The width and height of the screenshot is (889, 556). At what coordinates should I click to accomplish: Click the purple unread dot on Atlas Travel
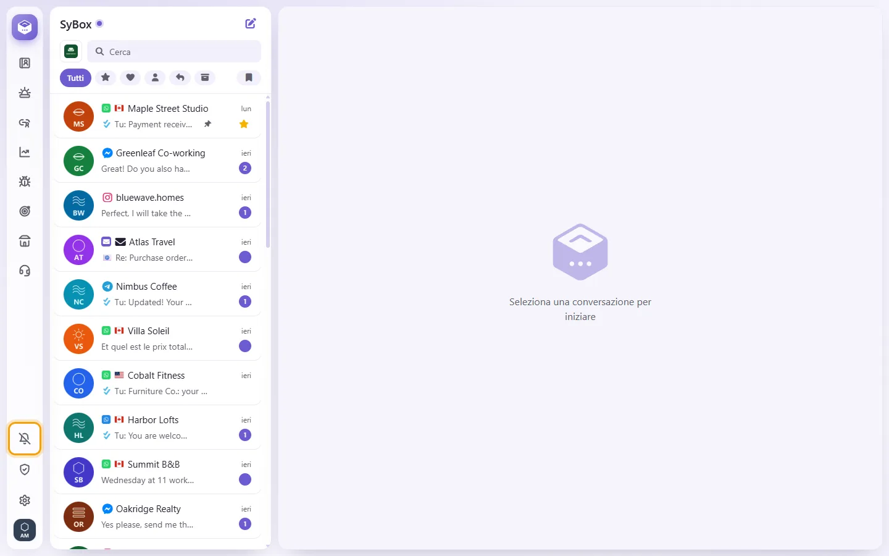click(245, 257)
